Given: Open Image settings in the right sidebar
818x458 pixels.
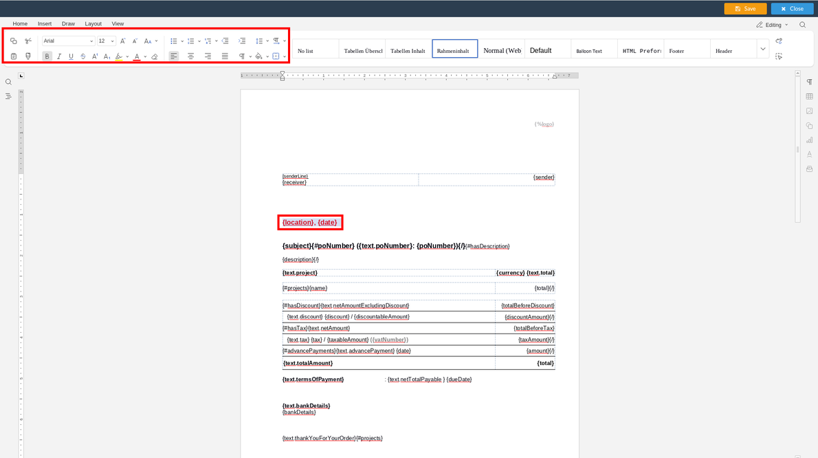Looking at the screenshot, I should coord(810,111).
